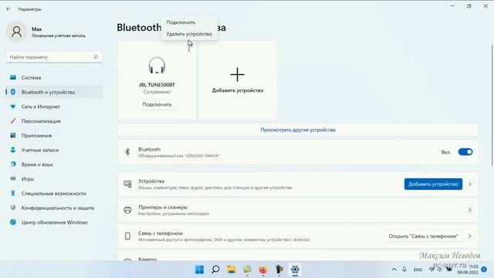Image resolution: width=494 pixels, height=278 pixels.
Task: Open Приложения in the sidebar
Action: click(54, 136)
